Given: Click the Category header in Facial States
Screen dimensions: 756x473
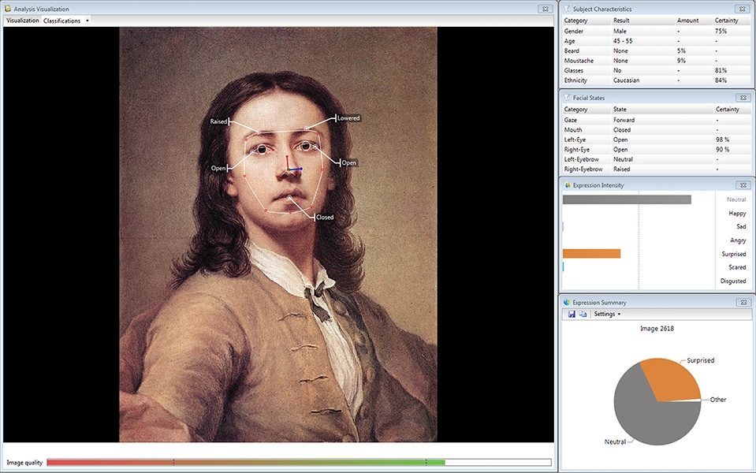Looking at the screenshot, I should point(575,110).
